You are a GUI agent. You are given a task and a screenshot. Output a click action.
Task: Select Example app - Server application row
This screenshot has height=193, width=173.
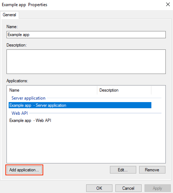80,105
